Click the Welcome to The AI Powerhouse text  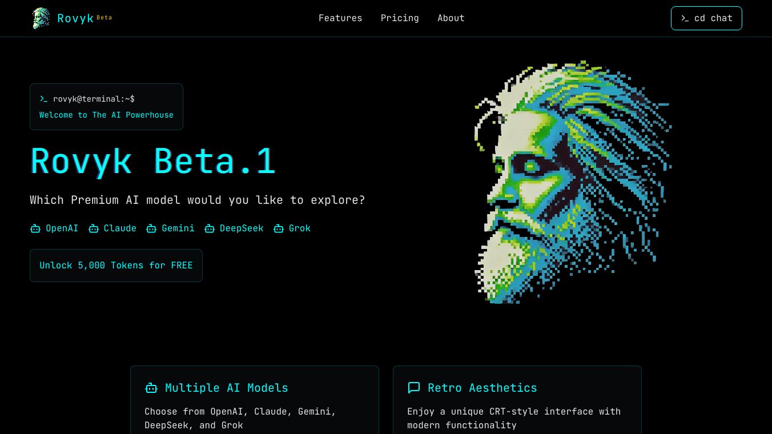[106, 115]
